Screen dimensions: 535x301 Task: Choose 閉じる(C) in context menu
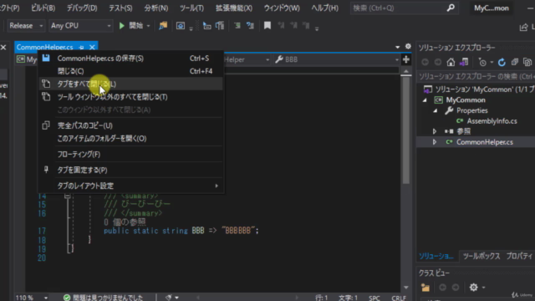click(131, 71)
